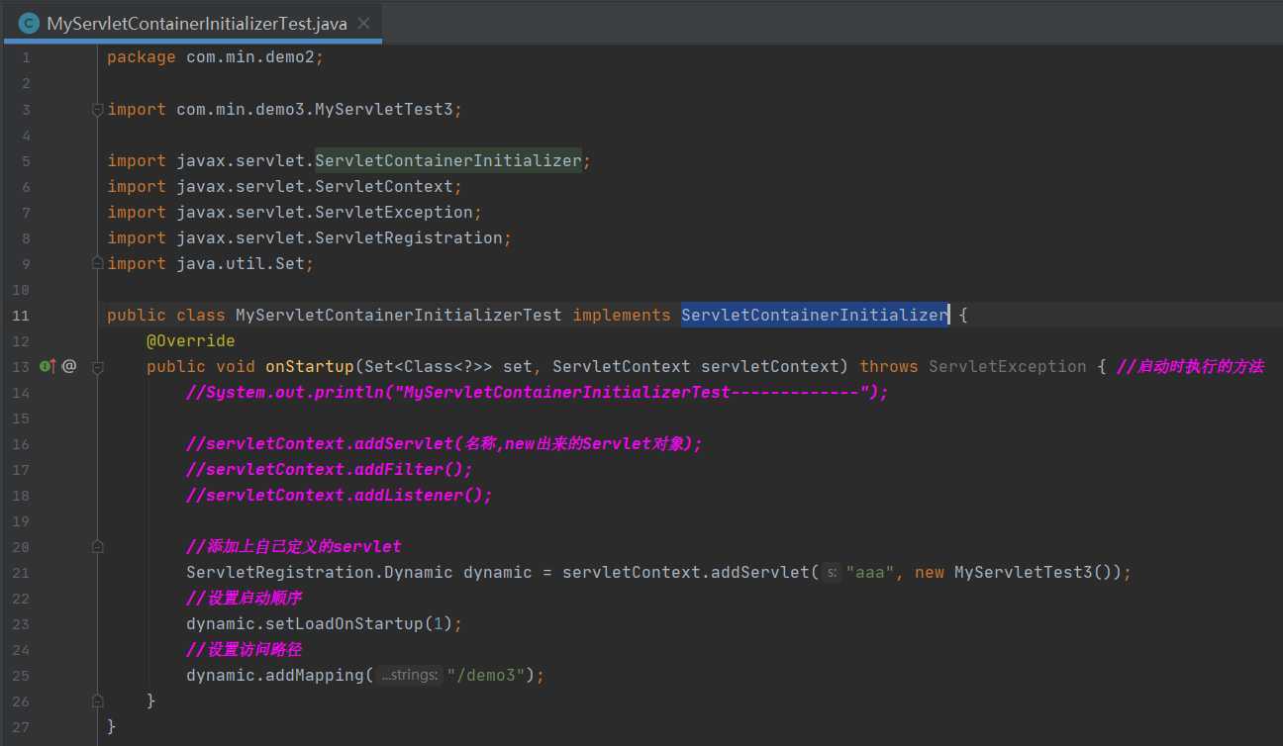The width and height of the screenshot is (1283, 746).
Task: Select the MyServletContainerInitializerTest.java editor tab
Action: [x=192, y=23]
